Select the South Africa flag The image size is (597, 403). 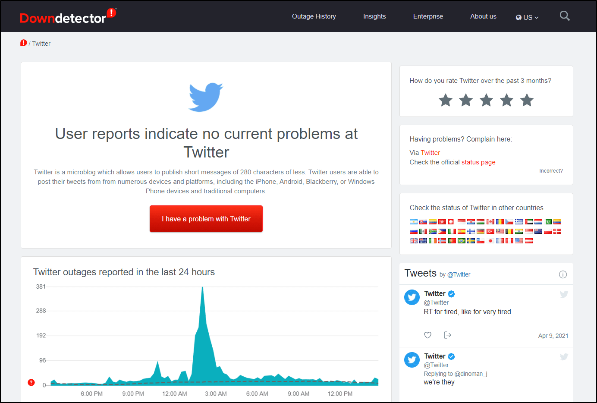tap(433, 231)
